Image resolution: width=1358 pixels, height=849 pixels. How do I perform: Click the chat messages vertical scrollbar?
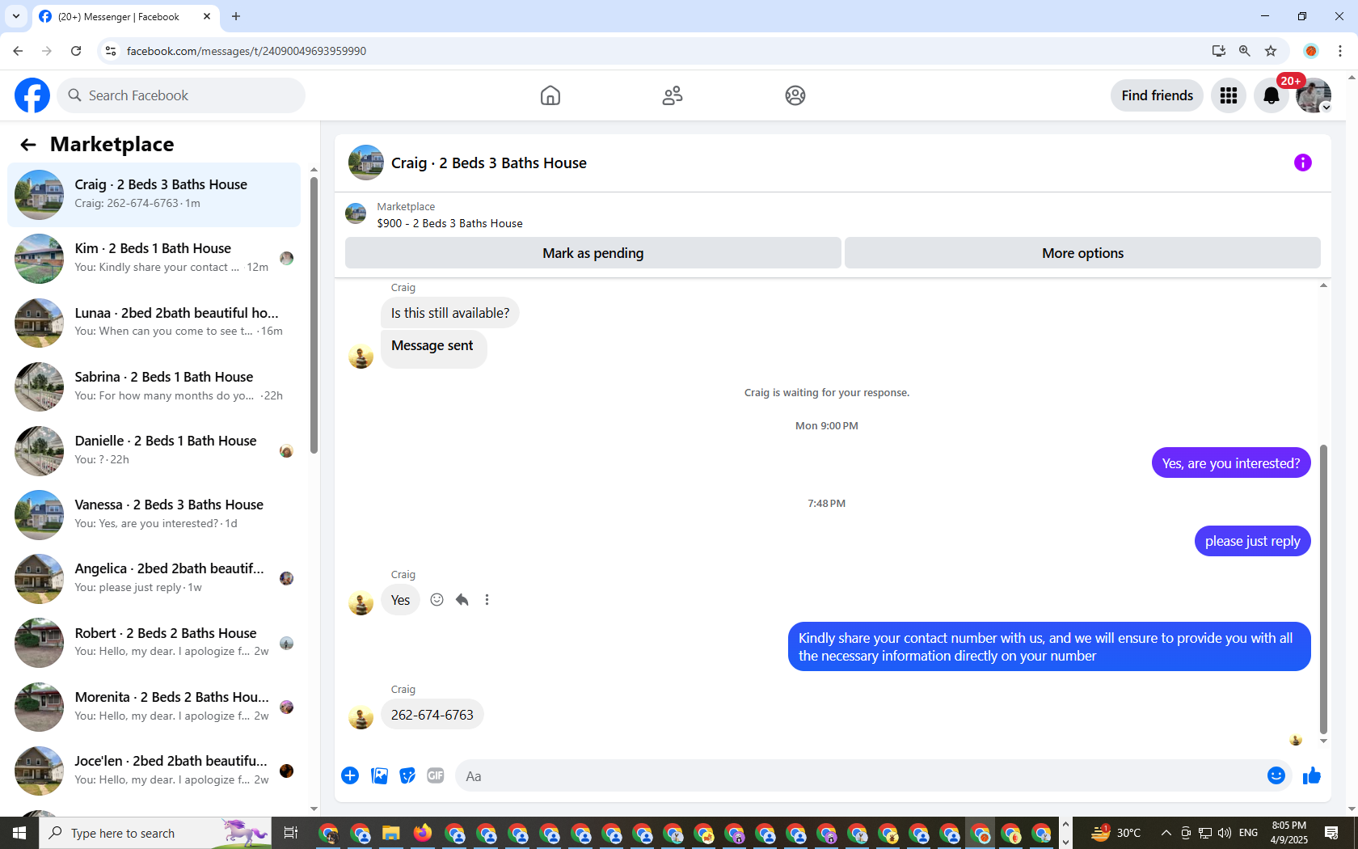1323,588
